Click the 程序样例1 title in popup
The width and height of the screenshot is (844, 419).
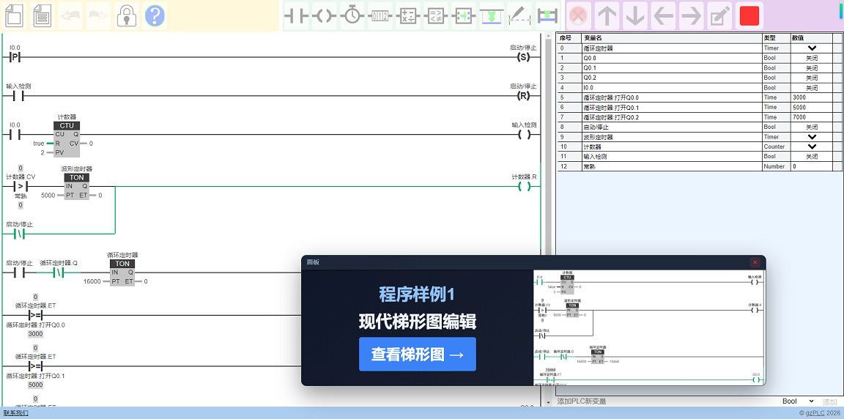[417, 294]
